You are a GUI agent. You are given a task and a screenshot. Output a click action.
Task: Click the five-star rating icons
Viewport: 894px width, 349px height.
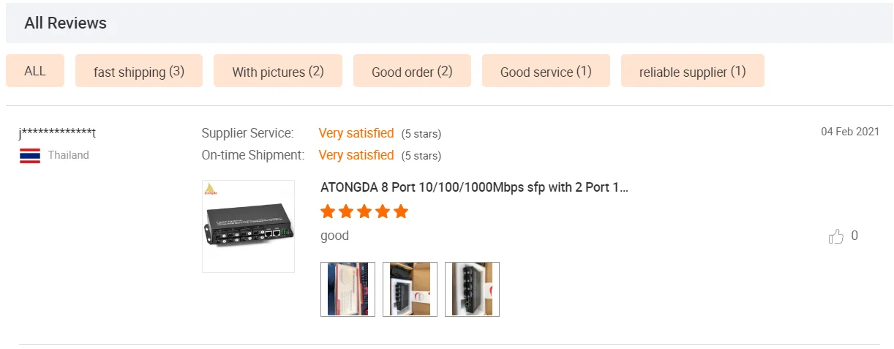364,212
